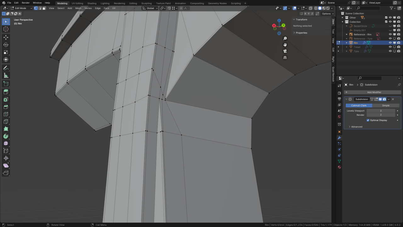Image resolution: width=403 pixels, height=227 pixels.
Task: Open the Object Data properties tab
Action: (x=339, y=161)
